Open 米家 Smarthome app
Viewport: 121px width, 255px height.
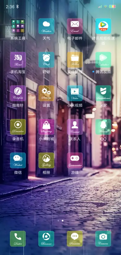pyautogui.click(x=103, y=93)
